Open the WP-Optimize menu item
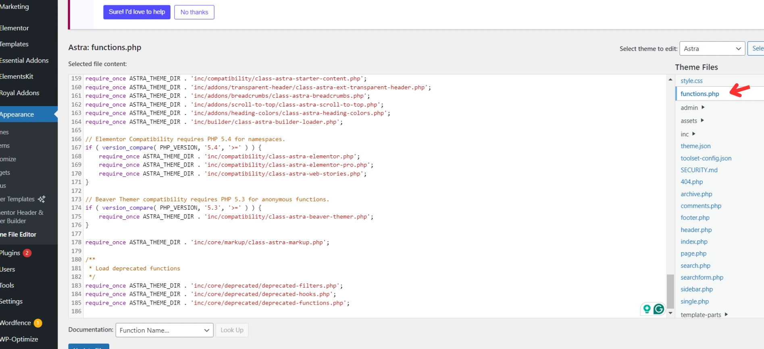Screen dimensions: 764x349 (19, 339)
